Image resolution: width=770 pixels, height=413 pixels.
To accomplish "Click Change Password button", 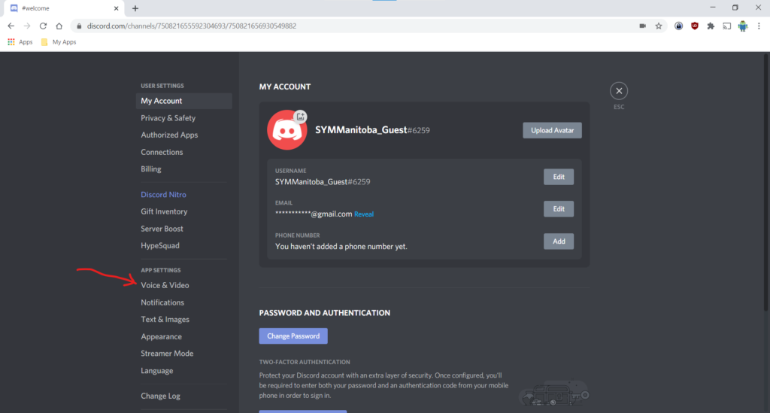I will 293,336.
